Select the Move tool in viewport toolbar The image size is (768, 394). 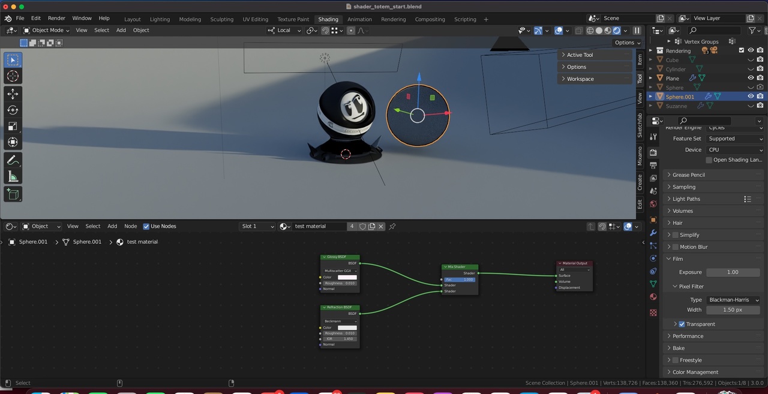pos(13,94)
